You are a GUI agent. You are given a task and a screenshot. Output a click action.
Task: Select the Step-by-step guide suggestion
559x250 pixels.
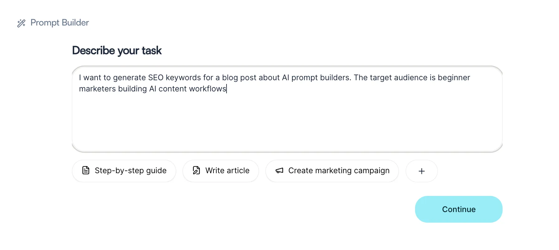point(124,171)
